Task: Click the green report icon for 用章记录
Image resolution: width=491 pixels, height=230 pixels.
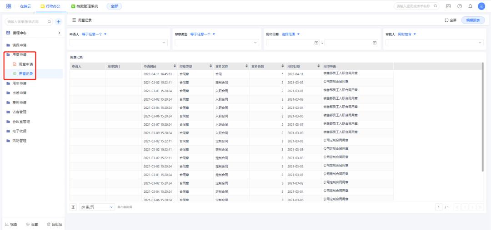Action: (15, 74)
